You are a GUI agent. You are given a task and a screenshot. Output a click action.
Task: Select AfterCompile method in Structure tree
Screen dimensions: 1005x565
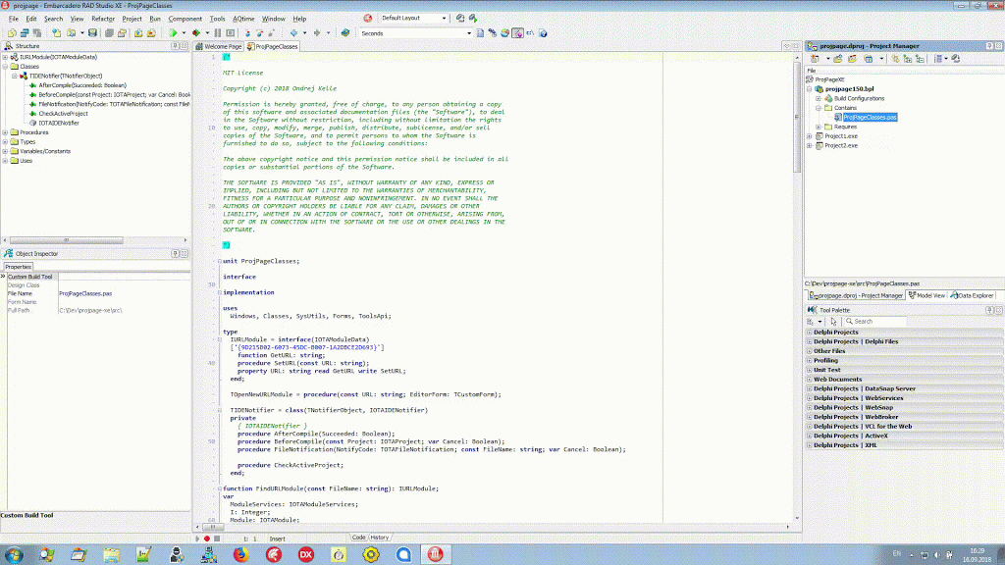click(82, 85)
